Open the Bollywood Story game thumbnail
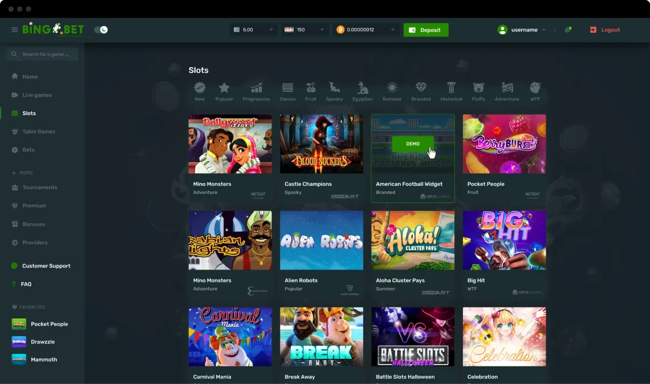Screen dimensions: 650x384 pyautogui.click(x=230, y=144)
